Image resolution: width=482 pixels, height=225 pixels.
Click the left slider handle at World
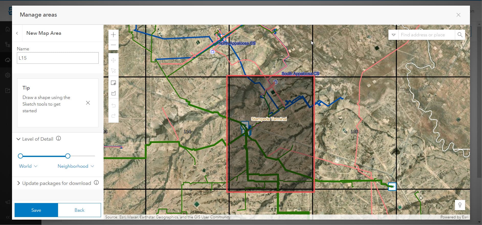pos(20,156)
